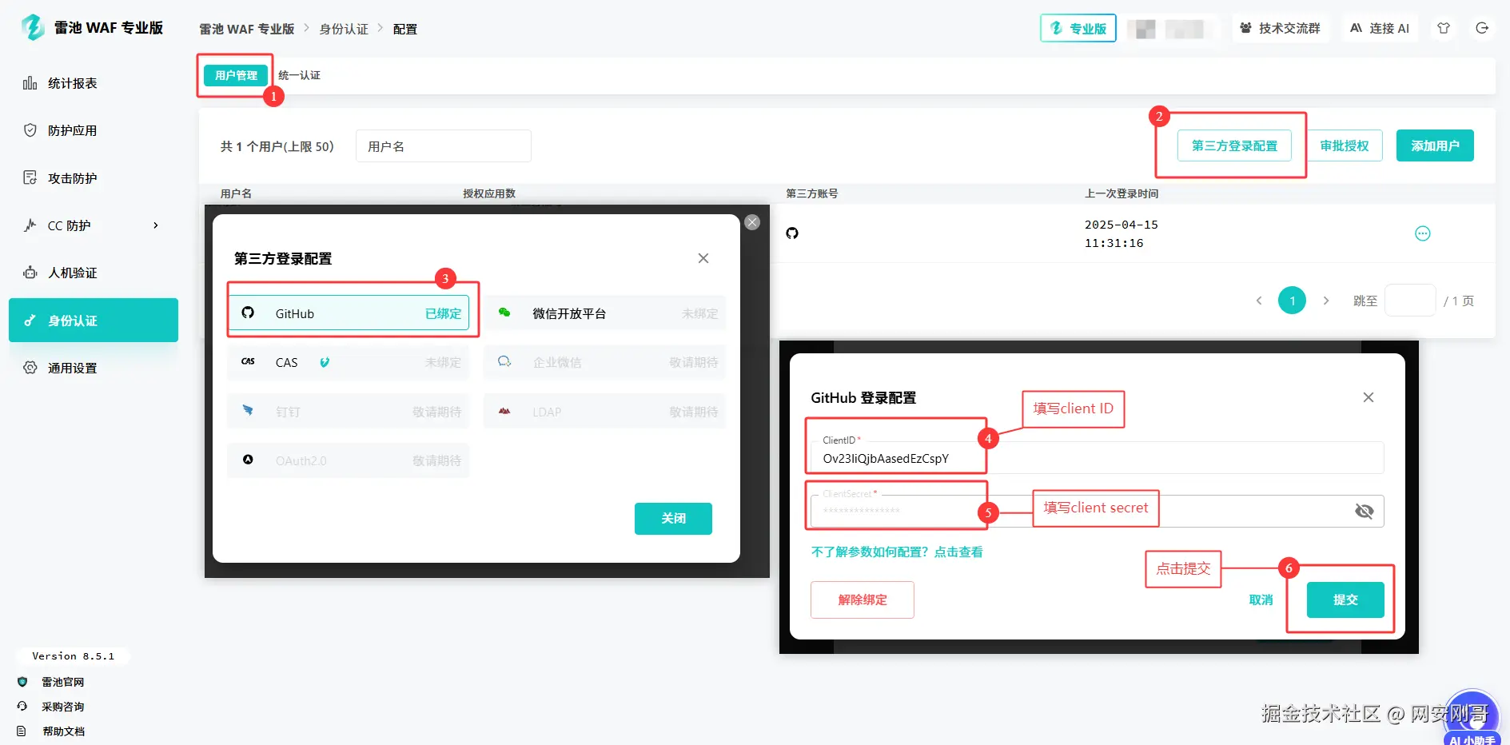Click the LDAP icon
Screen dimensions: 1510x745
tap(504, 411)
